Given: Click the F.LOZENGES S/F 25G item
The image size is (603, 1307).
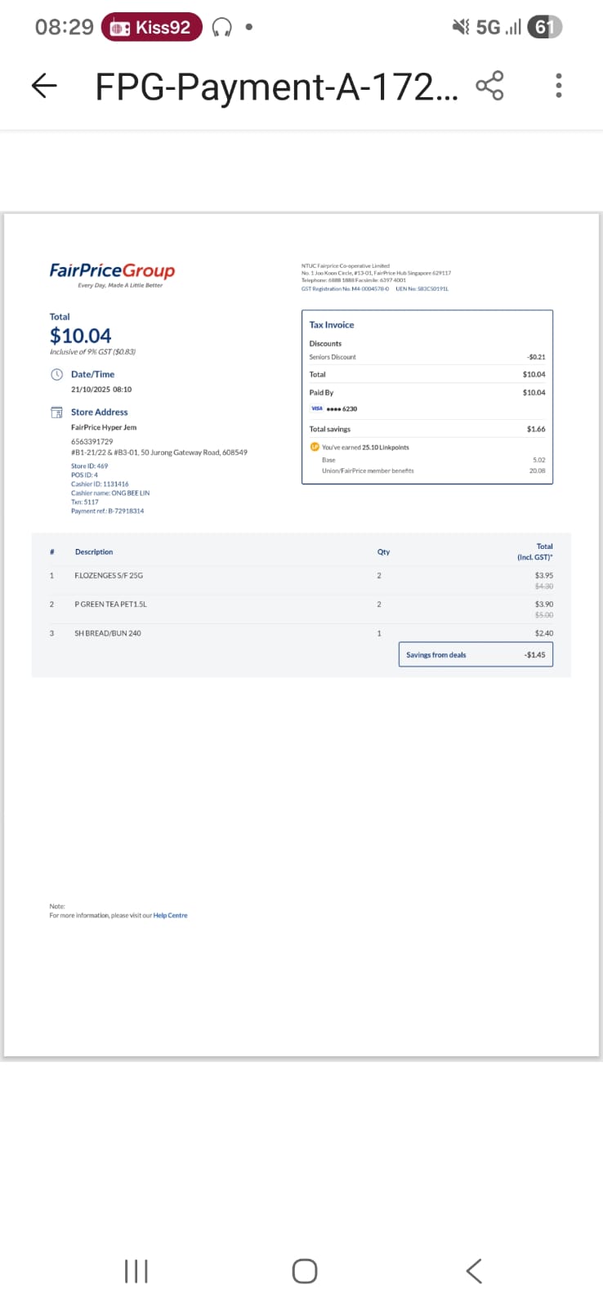Looking at the screenshot, I should [109, 576].
